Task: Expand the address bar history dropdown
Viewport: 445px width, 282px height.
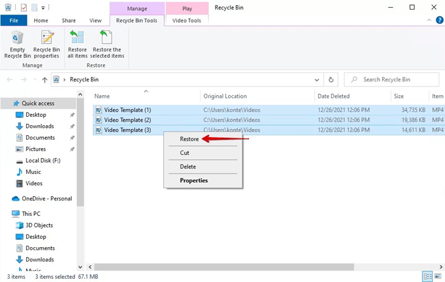Action: click(317, 80)
